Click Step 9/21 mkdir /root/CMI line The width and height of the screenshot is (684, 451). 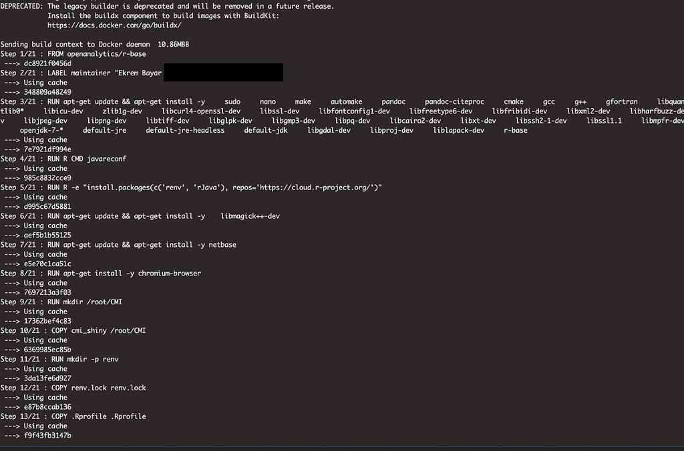61,302
